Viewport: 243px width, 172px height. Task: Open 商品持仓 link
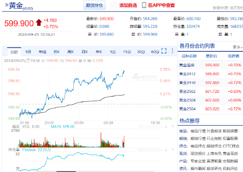198,146
